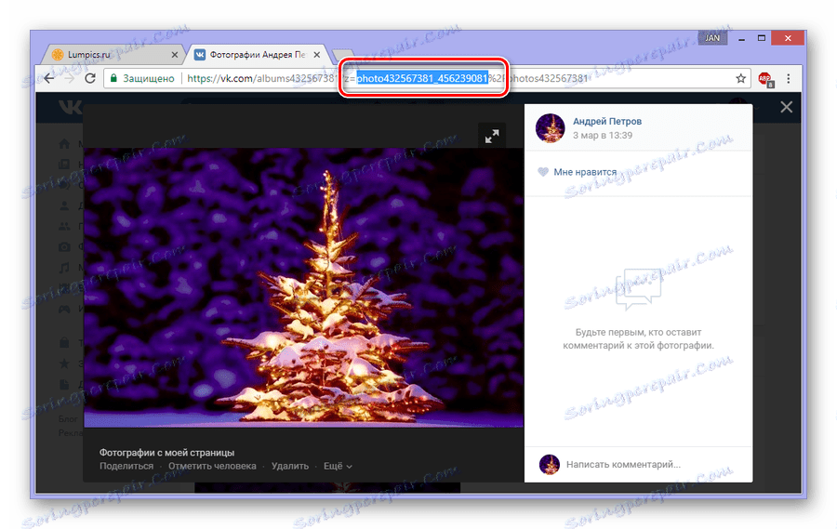Click VK logo in header

point(70,107)
